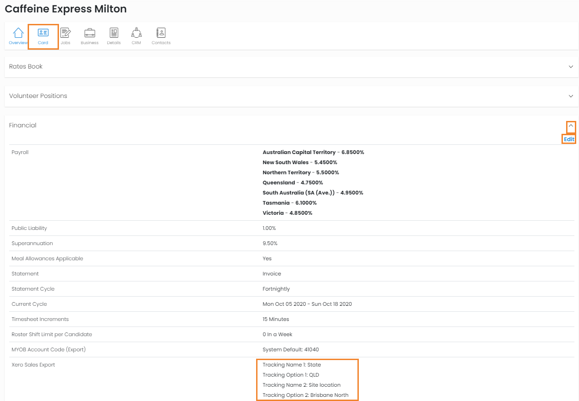Expand the Volunteer Positions chevron
Viewport: 579px width, 401px height.
(571, 96)
